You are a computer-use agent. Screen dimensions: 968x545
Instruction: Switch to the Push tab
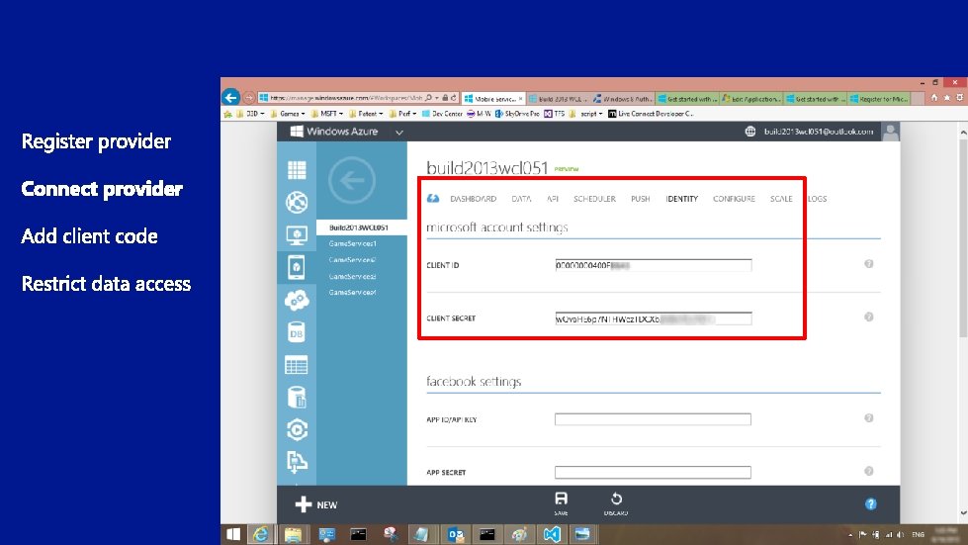[640, 199]
